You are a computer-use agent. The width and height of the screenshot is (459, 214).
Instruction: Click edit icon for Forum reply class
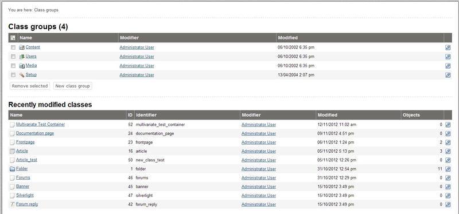pos(448,205)
